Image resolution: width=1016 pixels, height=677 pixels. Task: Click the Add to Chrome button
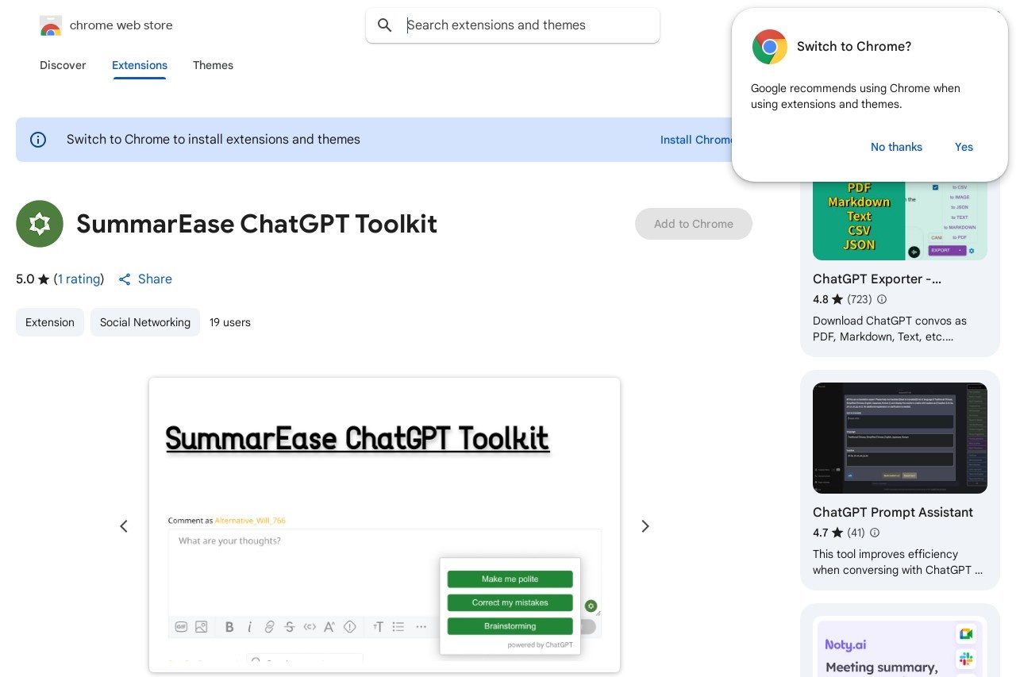point(694,224)
